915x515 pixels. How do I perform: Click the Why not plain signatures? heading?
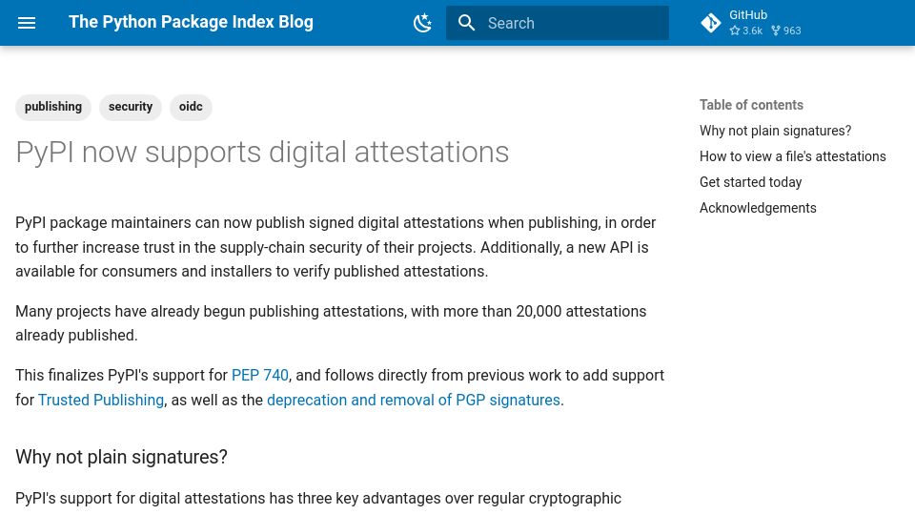(x=121, y=457)
